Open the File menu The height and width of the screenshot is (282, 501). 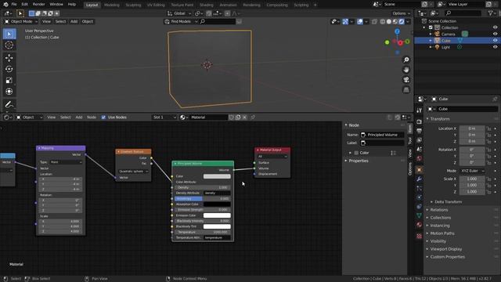(14, 5)
